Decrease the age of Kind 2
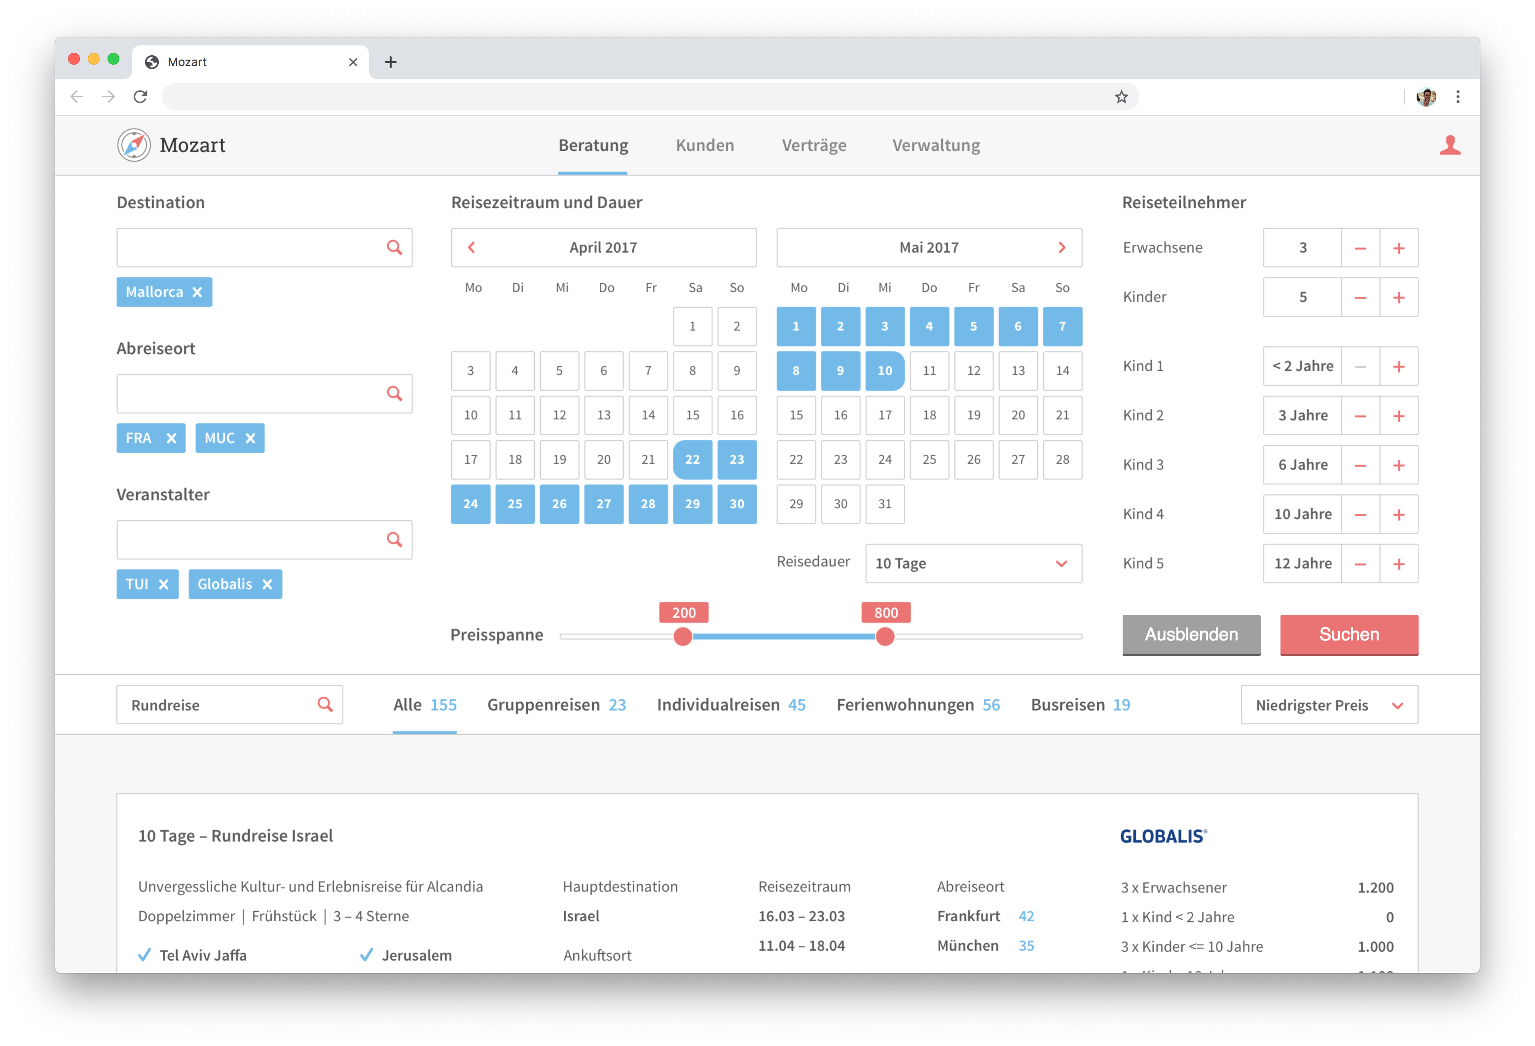 coord(1360,416)
